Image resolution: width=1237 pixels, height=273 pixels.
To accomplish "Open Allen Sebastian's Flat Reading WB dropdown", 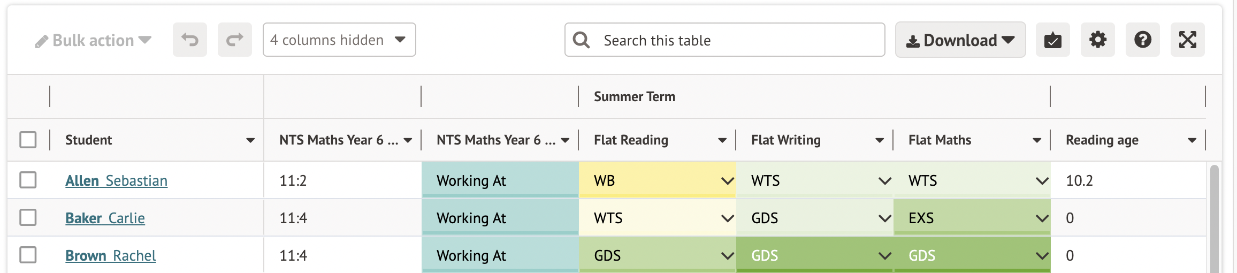I will click(x=727, y=181).
